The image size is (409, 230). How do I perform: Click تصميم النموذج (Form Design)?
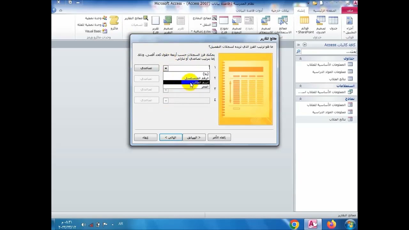(x=236, y=25)
